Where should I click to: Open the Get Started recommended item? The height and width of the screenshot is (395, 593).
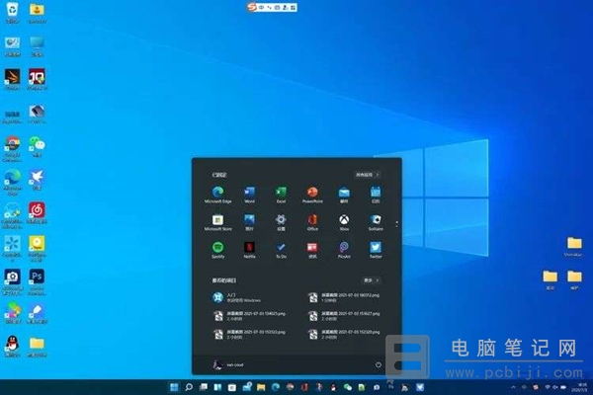(x=237, y=297)
